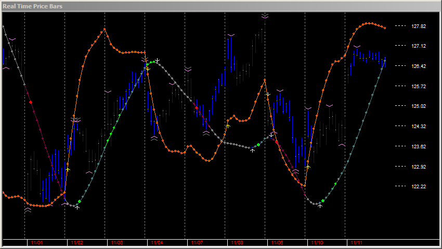The height and width of the screenshot is (249, 442).
Task: Select the 11/02 date label
Action: click(77, 243)
